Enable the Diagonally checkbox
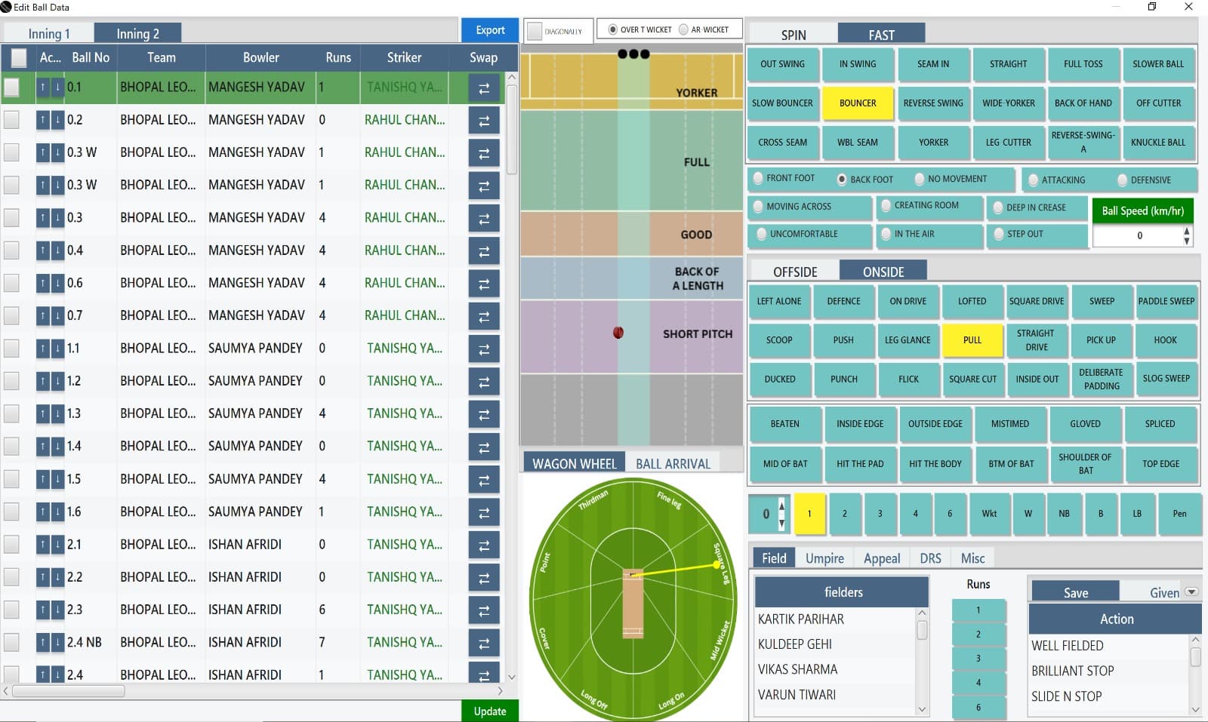This screenshot has height=722, width=1208. (x=535, y=31)
